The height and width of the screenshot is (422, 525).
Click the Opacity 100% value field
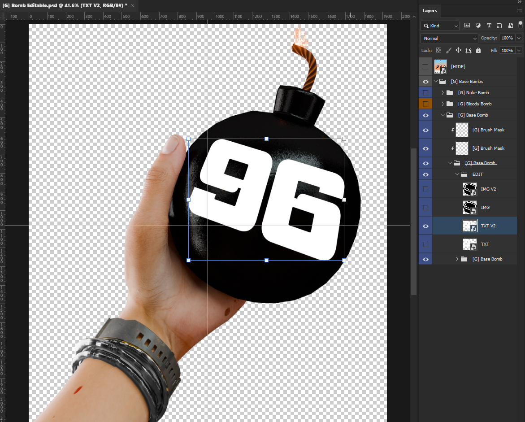coord(507,38)
